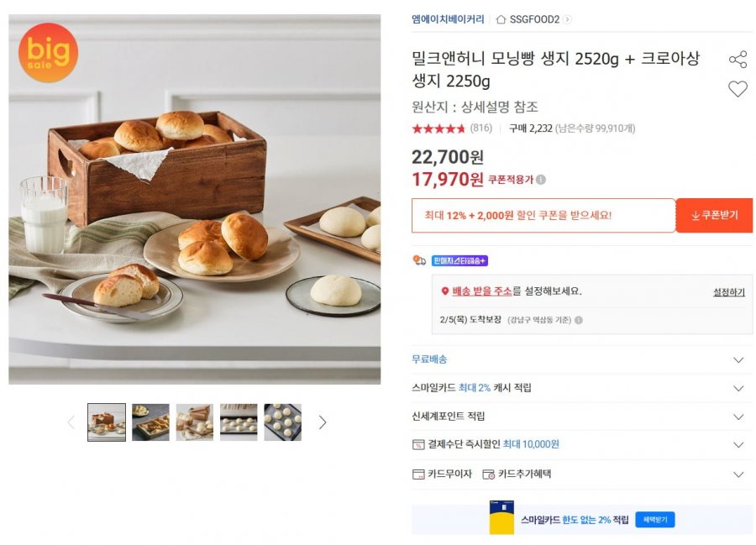Click the download icon inside the 쿠폰받기 button
This screenshot has height=545, width=756.
pos(696,215)
